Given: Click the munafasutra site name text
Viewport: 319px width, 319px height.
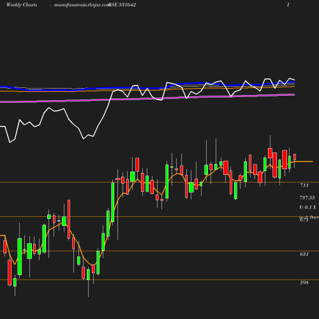Looking at the screenshot, I should coord(82,5).
